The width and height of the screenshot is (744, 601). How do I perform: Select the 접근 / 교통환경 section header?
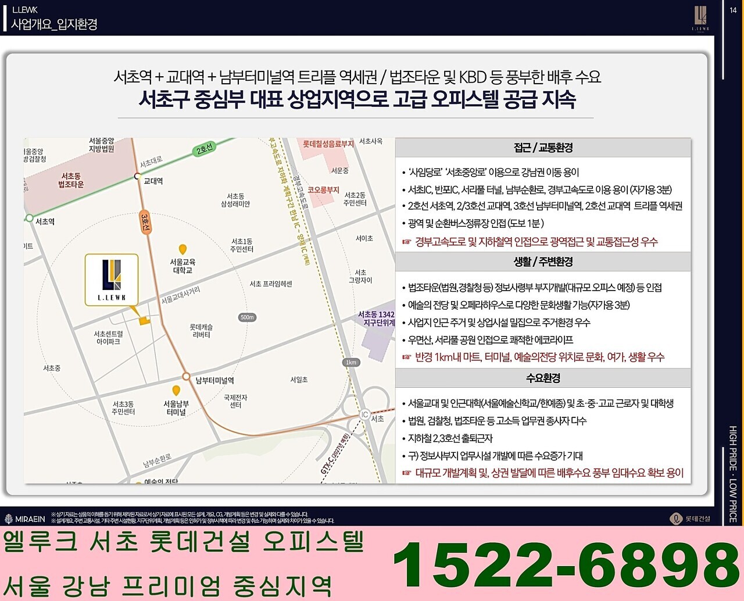pos(543,148)
